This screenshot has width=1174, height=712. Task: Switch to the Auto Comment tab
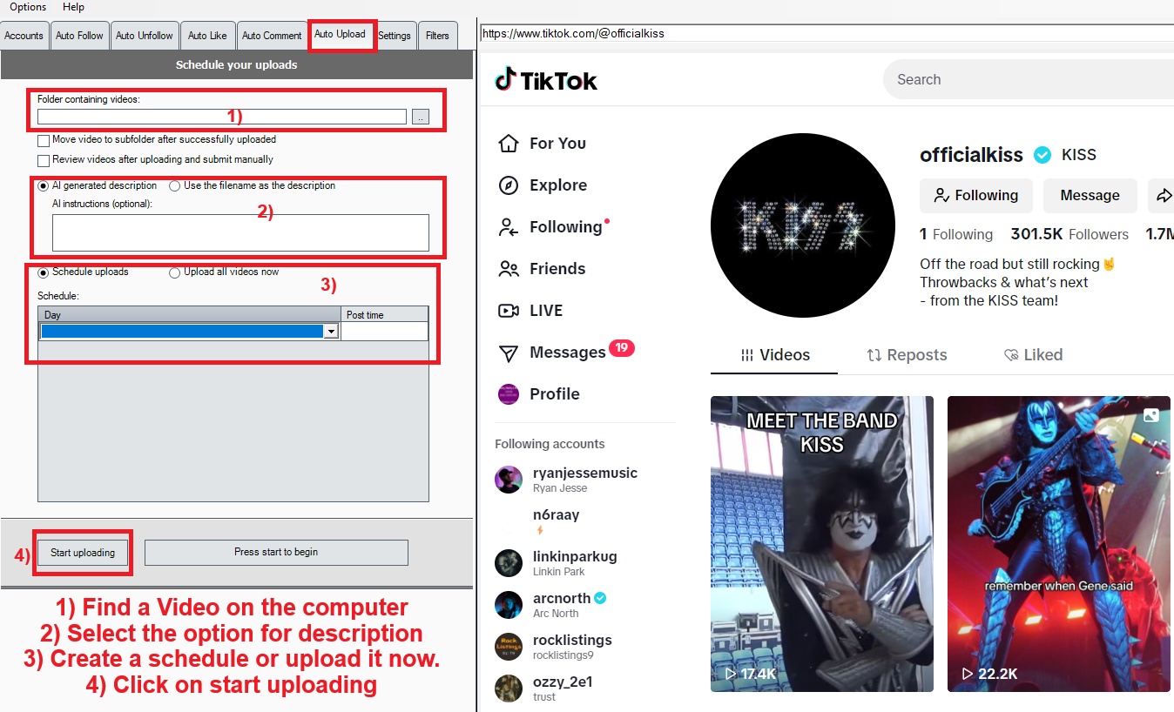coord(272,36)
